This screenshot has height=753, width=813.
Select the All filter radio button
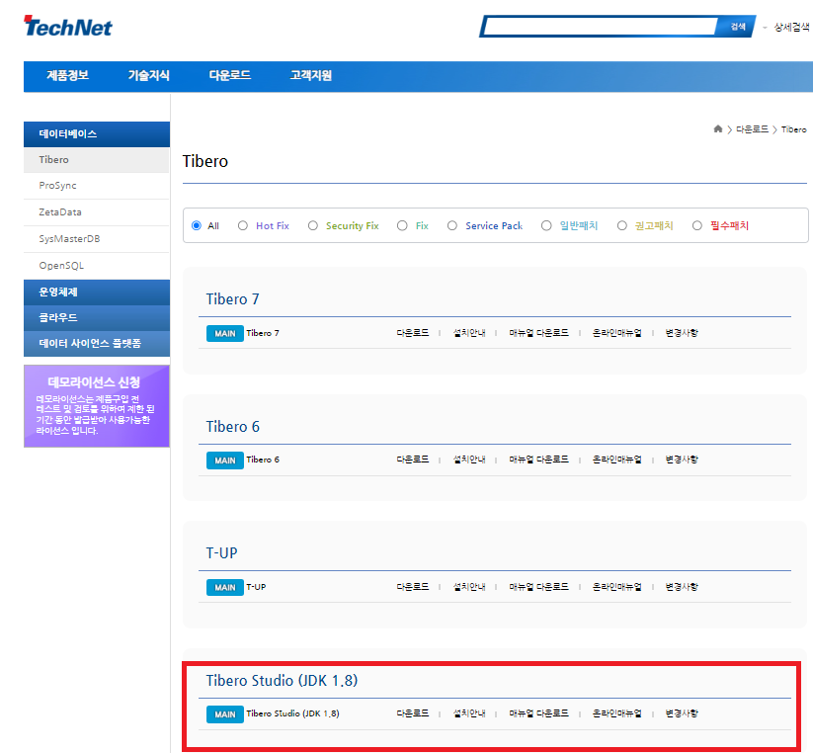pos(197,225)
